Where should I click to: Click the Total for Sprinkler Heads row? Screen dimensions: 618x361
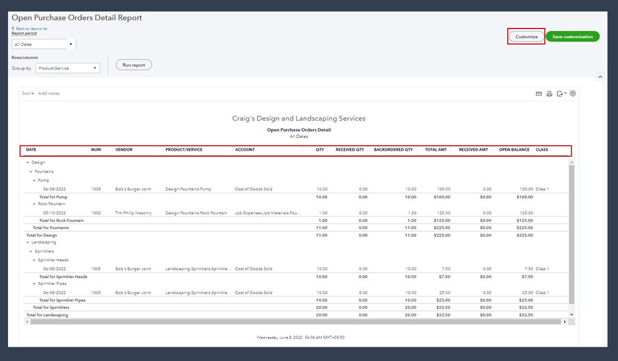click(x=296, y=277)
